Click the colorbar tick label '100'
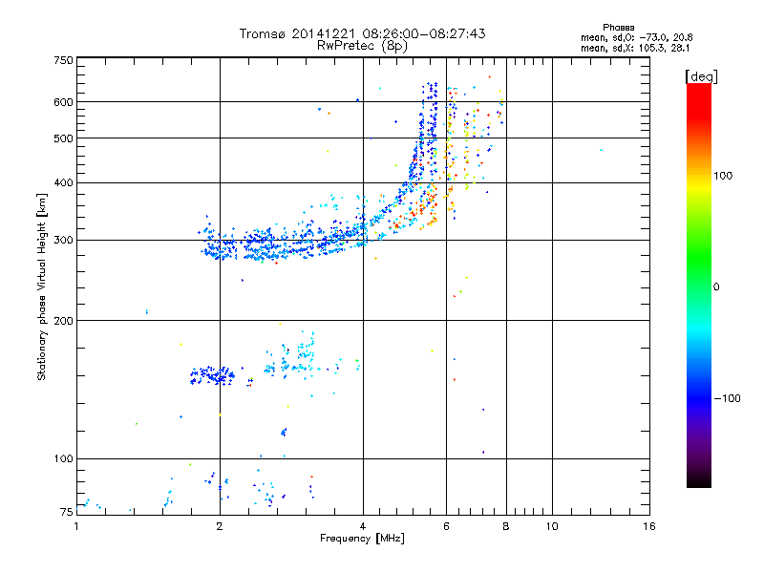 tap(723, 176)
